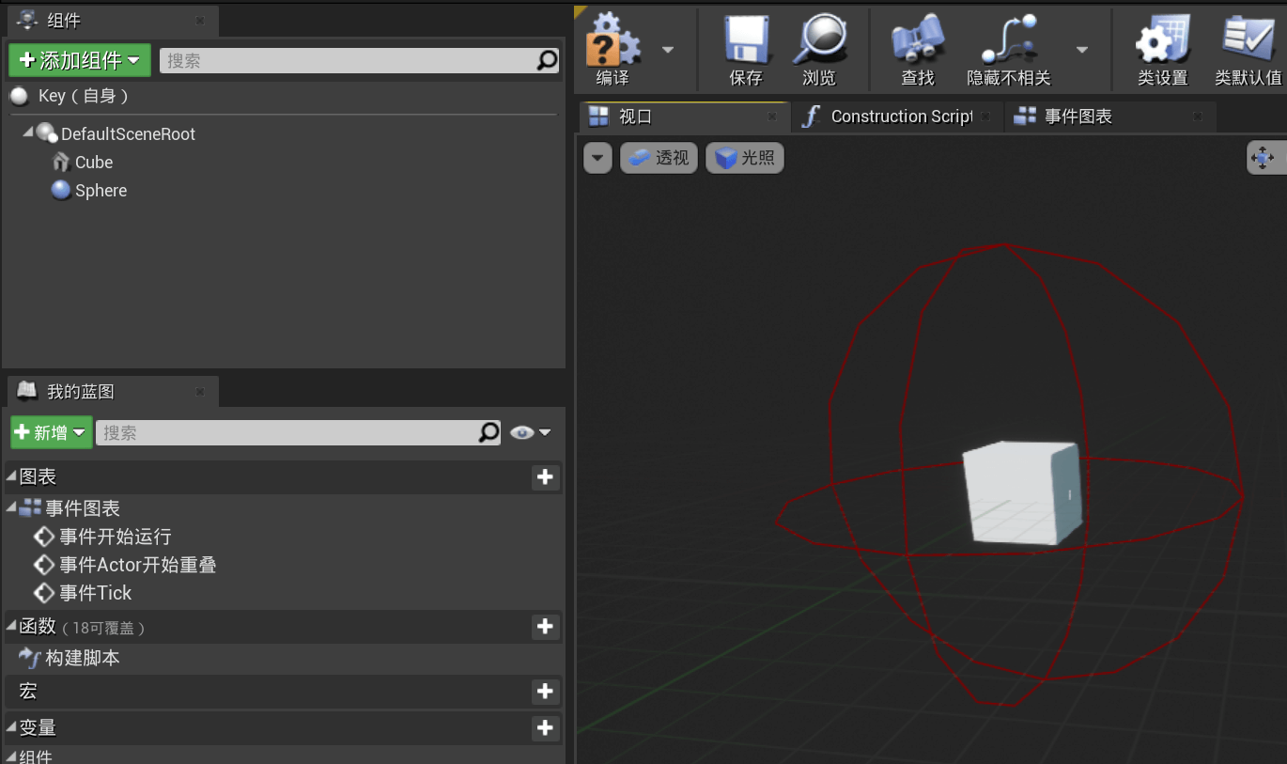1287x764 pixels.
Task: Select 事件Tick event
Action: click(x=96, y=593)
